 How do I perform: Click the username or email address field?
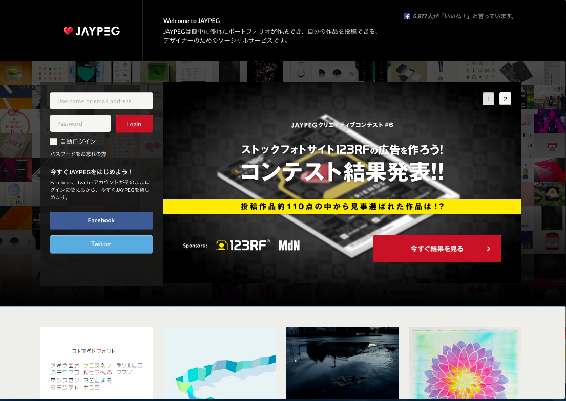[x=101, y=101]
